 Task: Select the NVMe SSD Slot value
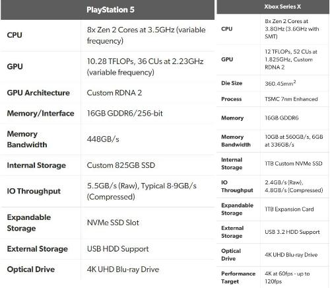(113, 223)
